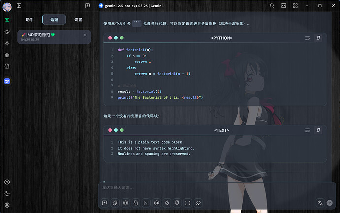Open the gemini-2.5-pro model selector
340x213 pixels.
click(131, 6)
